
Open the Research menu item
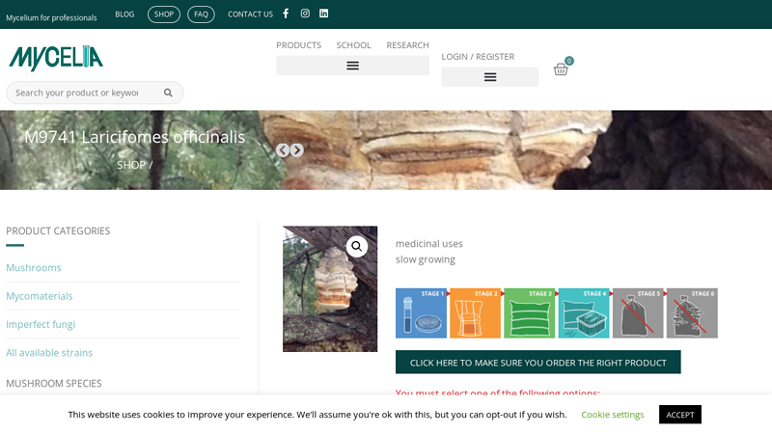[407, 44]
